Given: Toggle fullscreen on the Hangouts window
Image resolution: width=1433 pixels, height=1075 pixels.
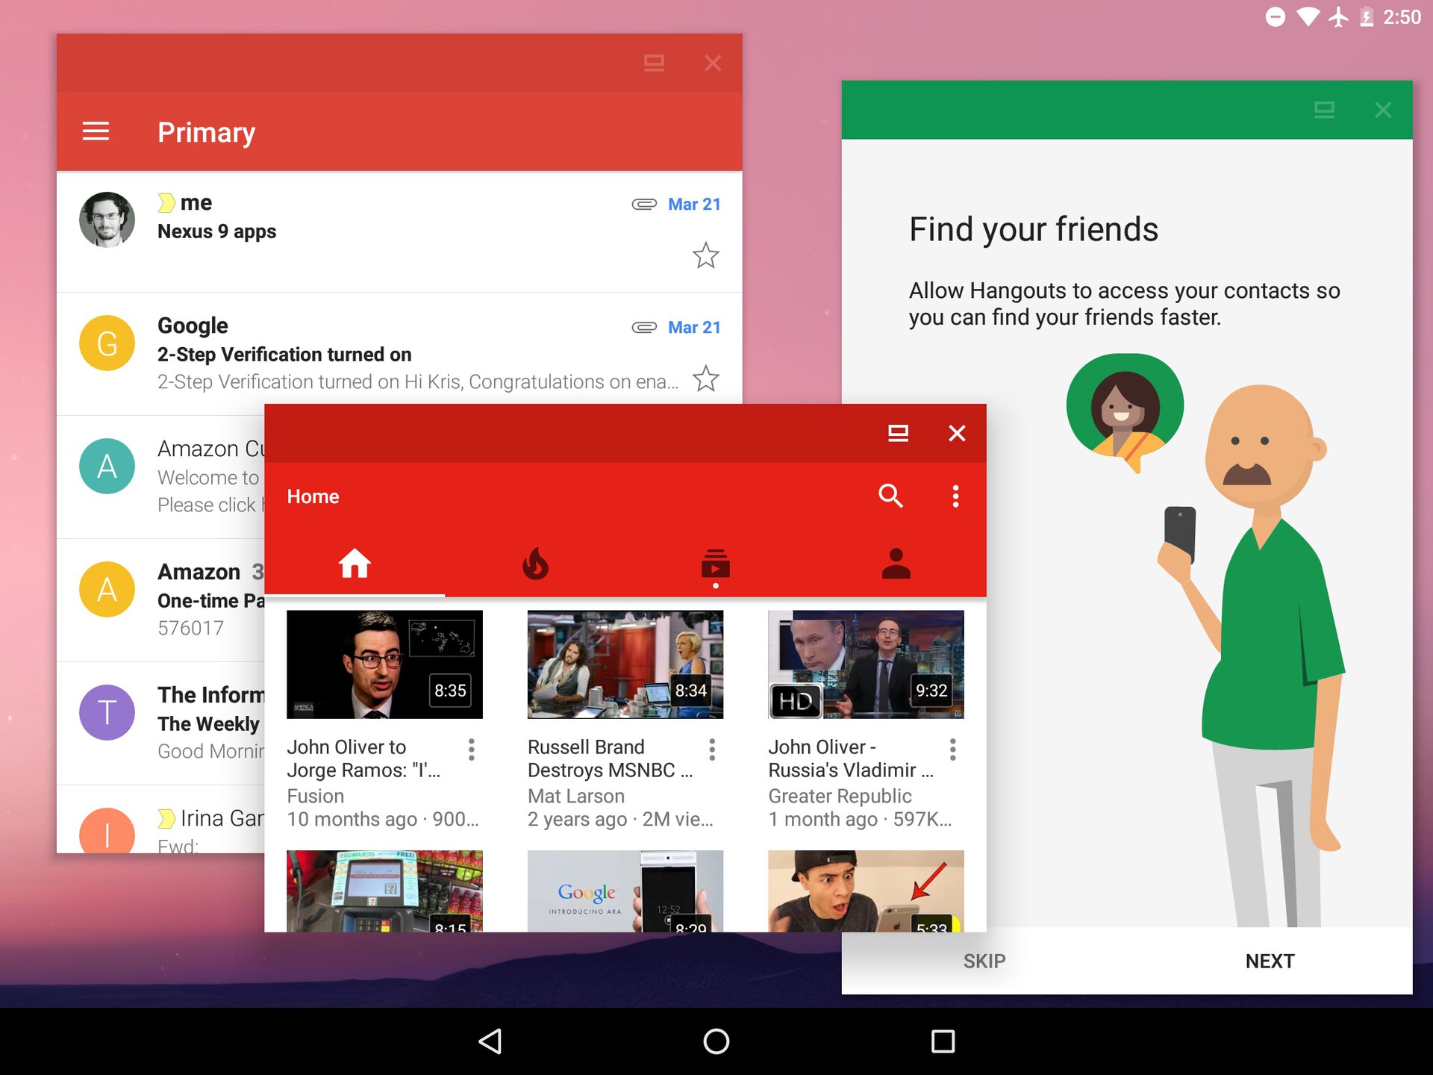Looking at the screenshot, I should [x=1325, y=110].
